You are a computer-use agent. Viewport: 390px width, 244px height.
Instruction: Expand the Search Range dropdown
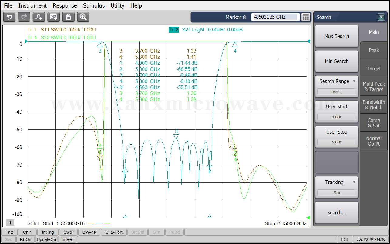point(337,81)
